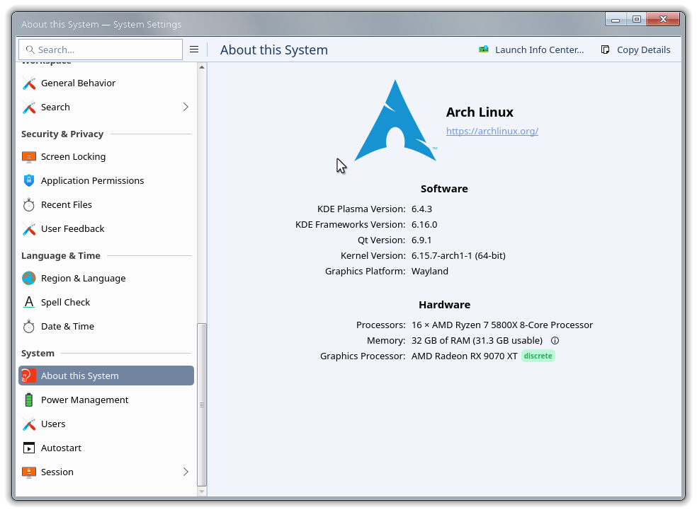Viewport: 697px width, 512px height.
Task: Click the Screen Locking monitor icon
Action: [29, 156]
